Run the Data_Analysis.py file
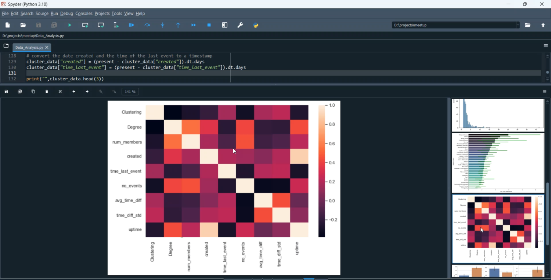The width and height of the screenshot is (551, 280). pyautogui.click(x=69, y=25)
